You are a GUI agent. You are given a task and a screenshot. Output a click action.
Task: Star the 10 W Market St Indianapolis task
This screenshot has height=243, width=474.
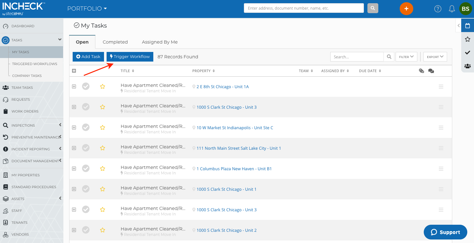click(x=102, y=127)
